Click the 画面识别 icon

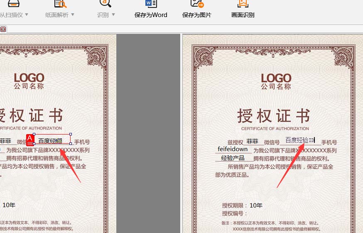pos(243,3)
